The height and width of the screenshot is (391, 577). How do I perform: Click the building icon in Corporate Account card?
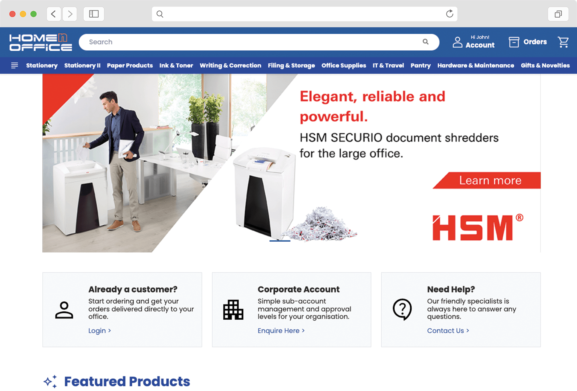[233, 310]
